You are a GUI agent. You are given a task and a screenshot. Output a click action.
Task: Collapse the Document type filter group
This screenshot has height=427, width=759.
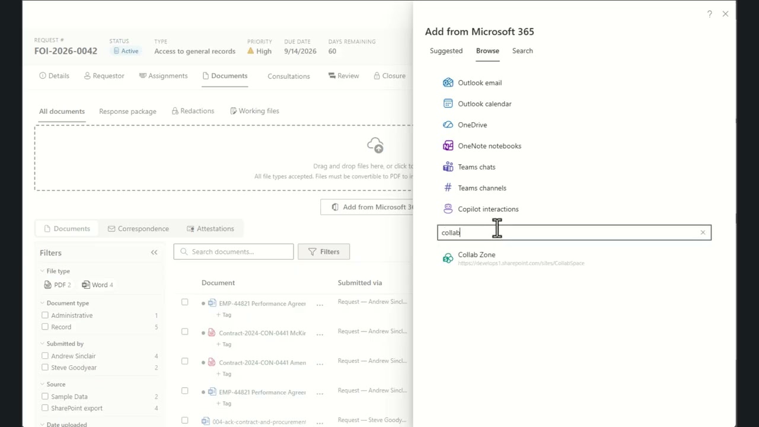point(42,303)
